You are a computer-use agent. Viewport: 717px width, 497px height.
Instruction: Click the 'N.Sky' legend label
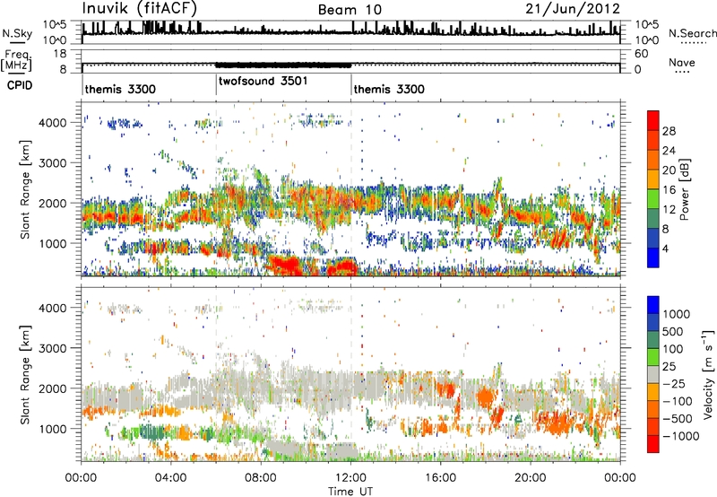tap(17, 33)
